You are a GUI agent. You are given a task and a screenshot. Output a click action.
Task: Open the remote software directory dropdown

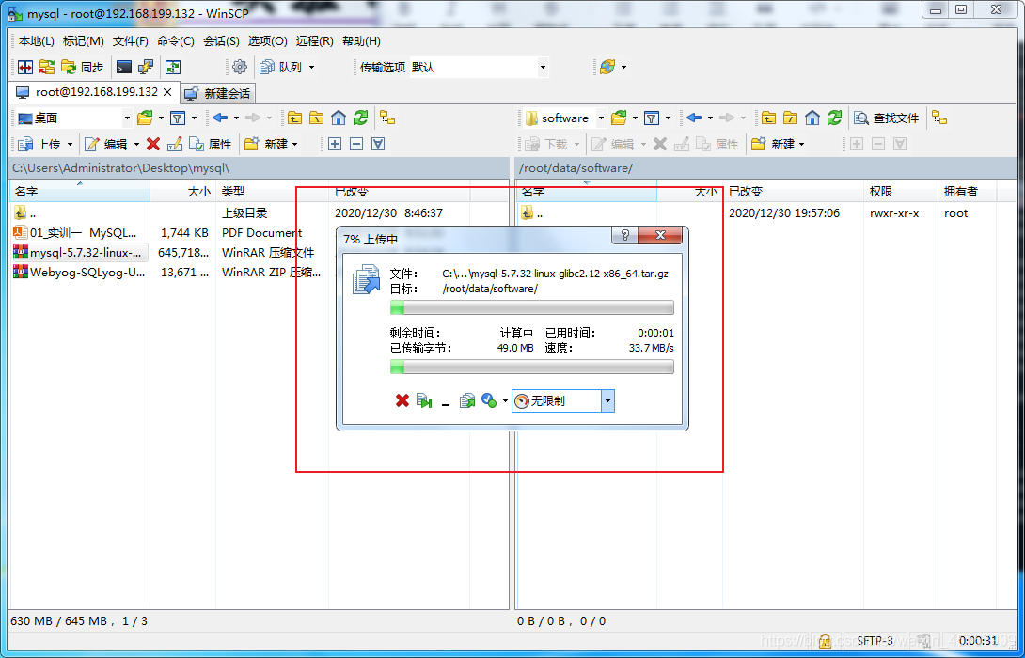click(x=564, y=118)
